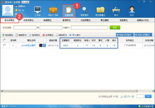155x108 pixels.
Task: Focus the keyword search field
Action: 90,27
